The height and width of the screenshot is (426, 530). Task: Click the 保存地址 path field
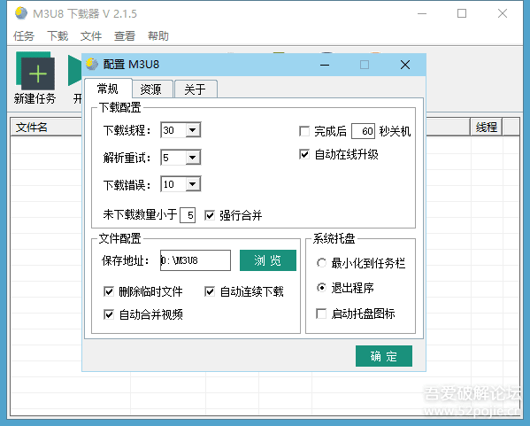click(x=196, y=260)
